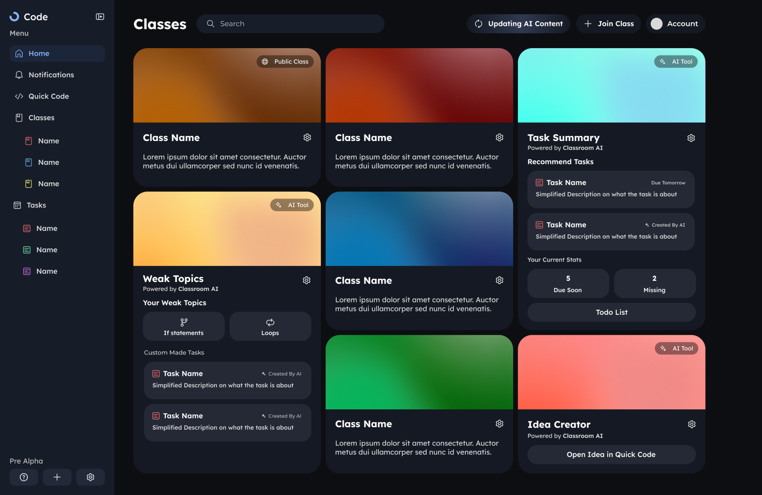Open the Todo List button

tap(611, 312)
